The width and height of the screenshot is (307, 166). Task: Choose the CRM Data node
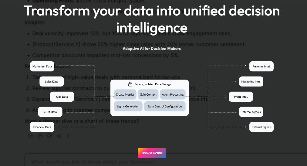(50, 112)
